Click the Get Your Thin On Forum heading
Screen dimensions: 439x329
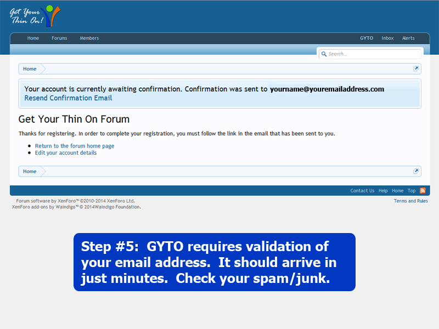[x=74, y=119]
